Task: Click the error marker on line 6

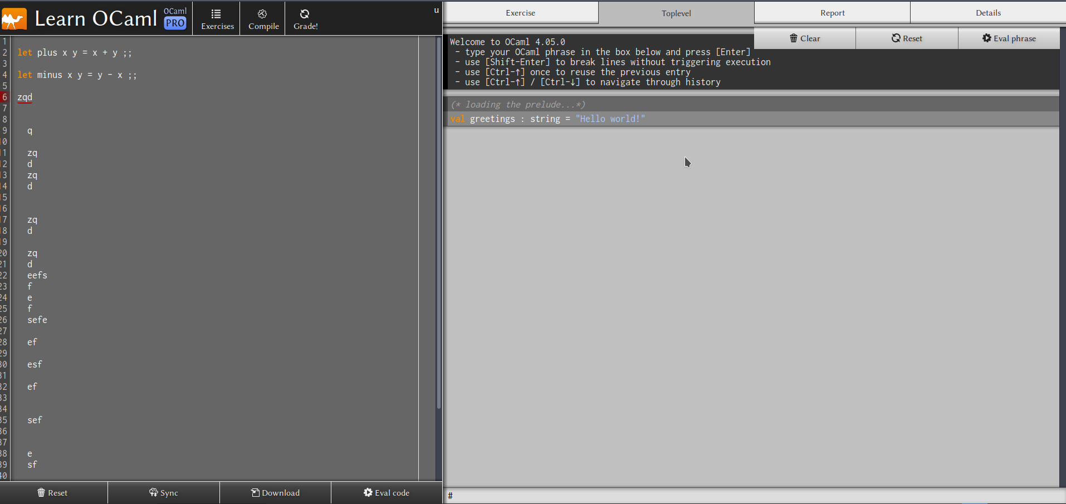Action: click(x=4, y=97)
